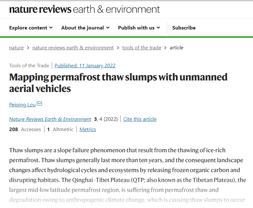Screen dimensions: 253x208
Task: Click the Subscribe menu item
Action: (x=184, y=28)
